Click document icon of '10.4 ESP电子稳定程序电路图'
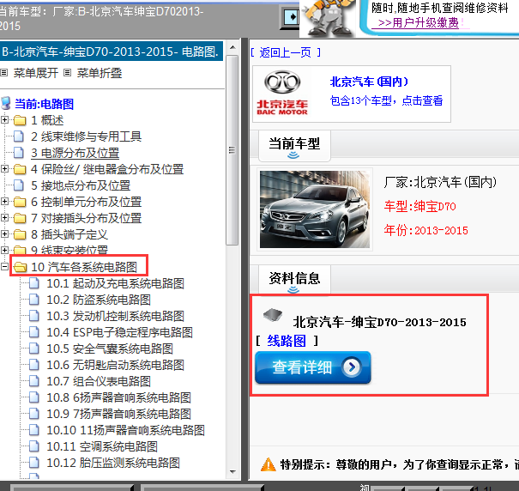The image size is (519, 491). (34, 332)
